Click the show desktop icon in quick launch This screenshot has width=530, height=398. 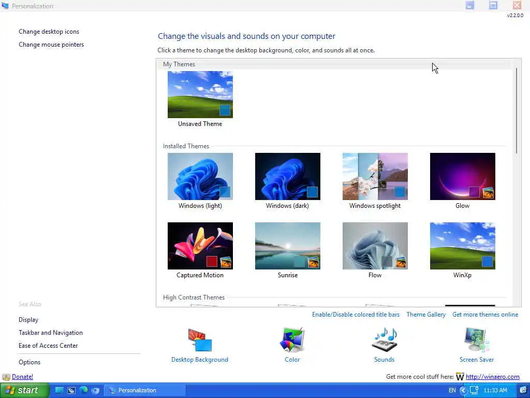pos(59,390)
